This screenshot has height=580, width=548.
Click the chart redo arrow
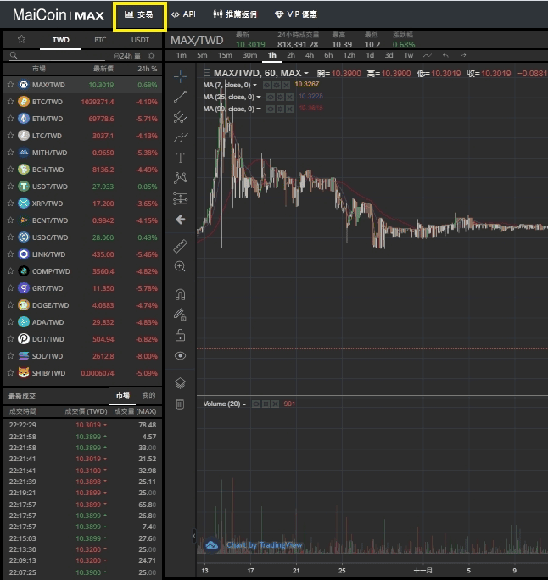(x=463, y=55)
